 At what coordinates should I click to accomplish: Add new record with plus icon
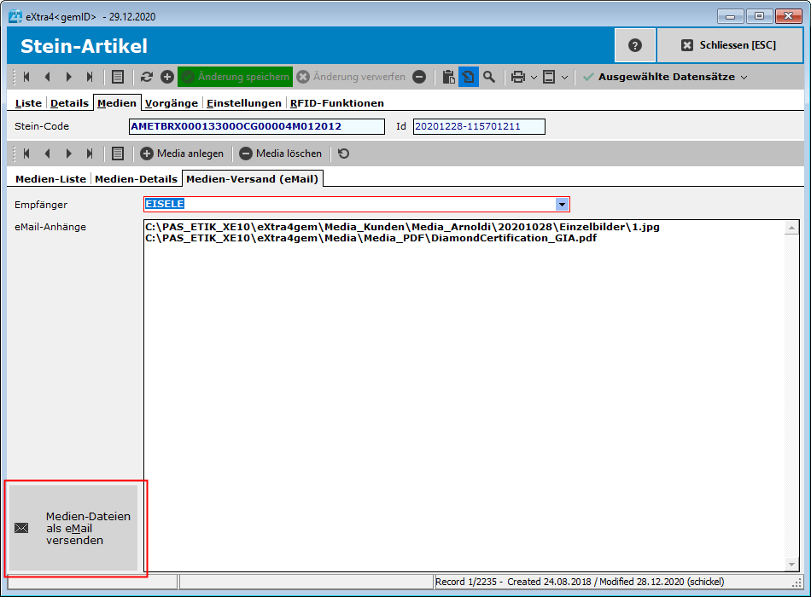pyautogui.click(x=167, y=77)
